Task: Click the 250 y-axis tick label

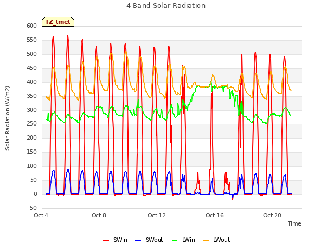Action: click(32, 123)
